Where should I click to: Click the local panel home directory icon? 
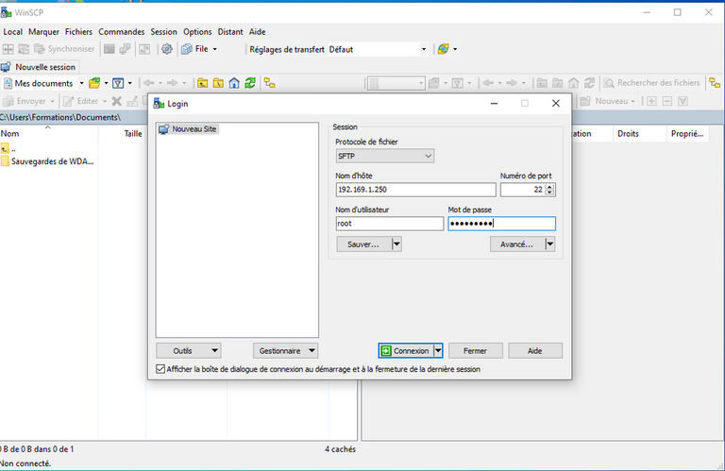click(x=234, y=83)
